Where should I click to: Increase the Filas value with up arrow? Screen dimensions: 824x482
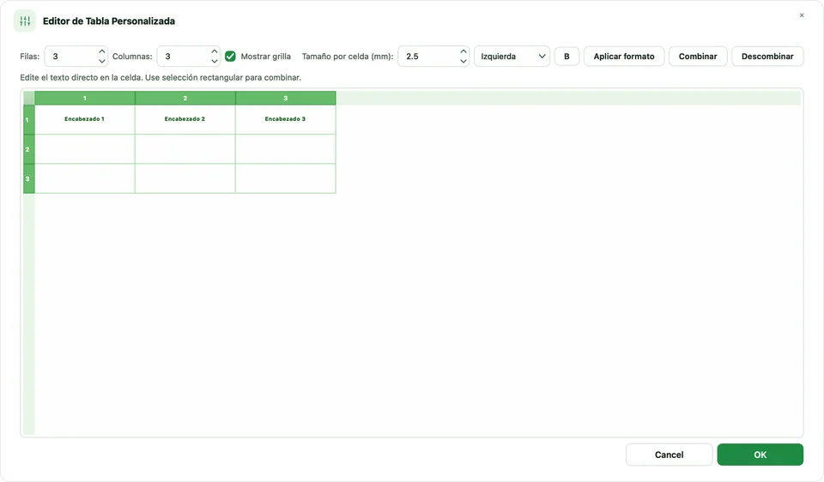(x=102, y=51)
